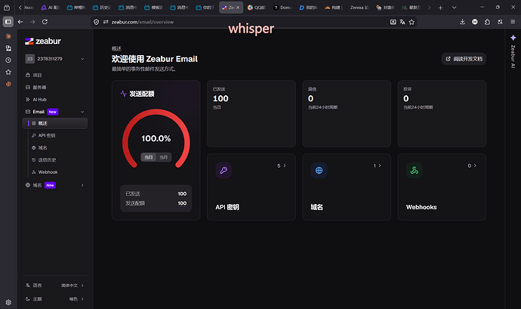Open the 语言 简体中文 language selector
The width and height of the screenshot is (521, 309).
point(55,286)
